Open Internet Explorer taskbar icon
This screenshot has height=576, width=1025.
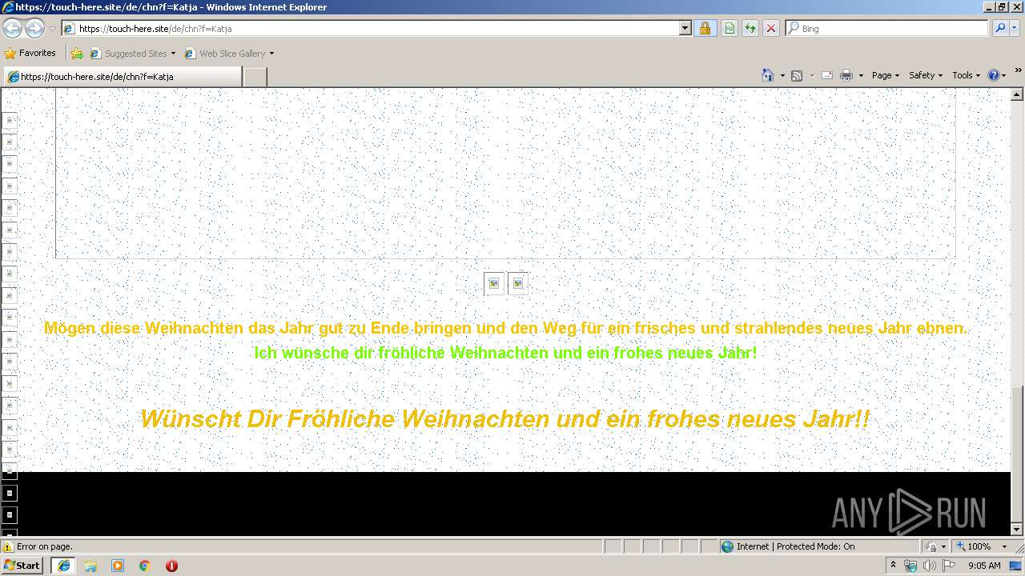pos(64,565)
